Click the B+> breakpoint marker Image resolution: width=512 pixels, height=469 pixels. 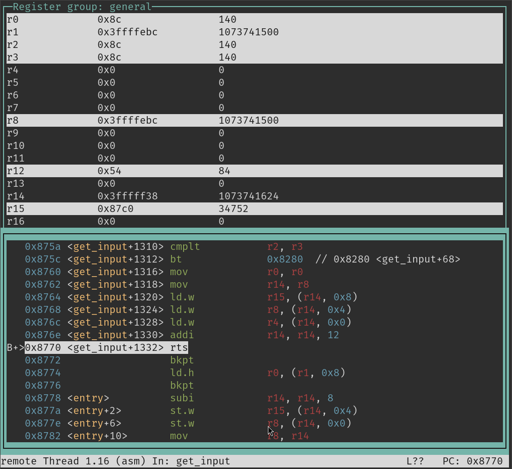pos(16,347)
